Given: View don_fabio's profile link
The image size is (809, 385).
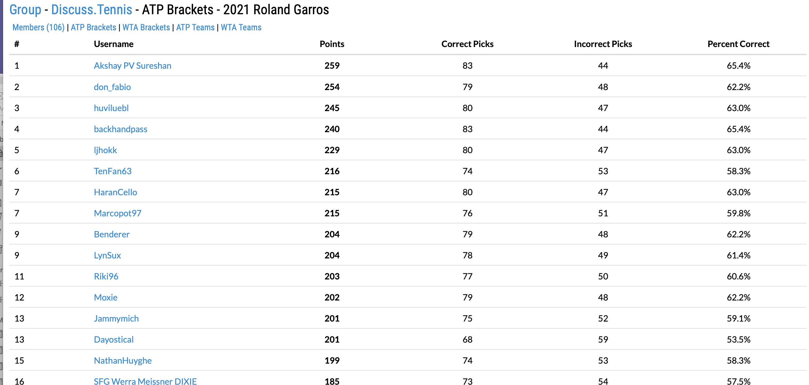Looking at the screenshot, I should [112, 87].
